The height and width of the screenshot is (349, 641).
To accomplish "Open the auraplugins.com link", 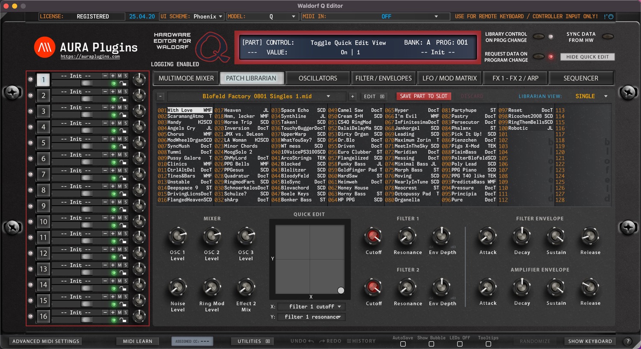I will point(90,56).
